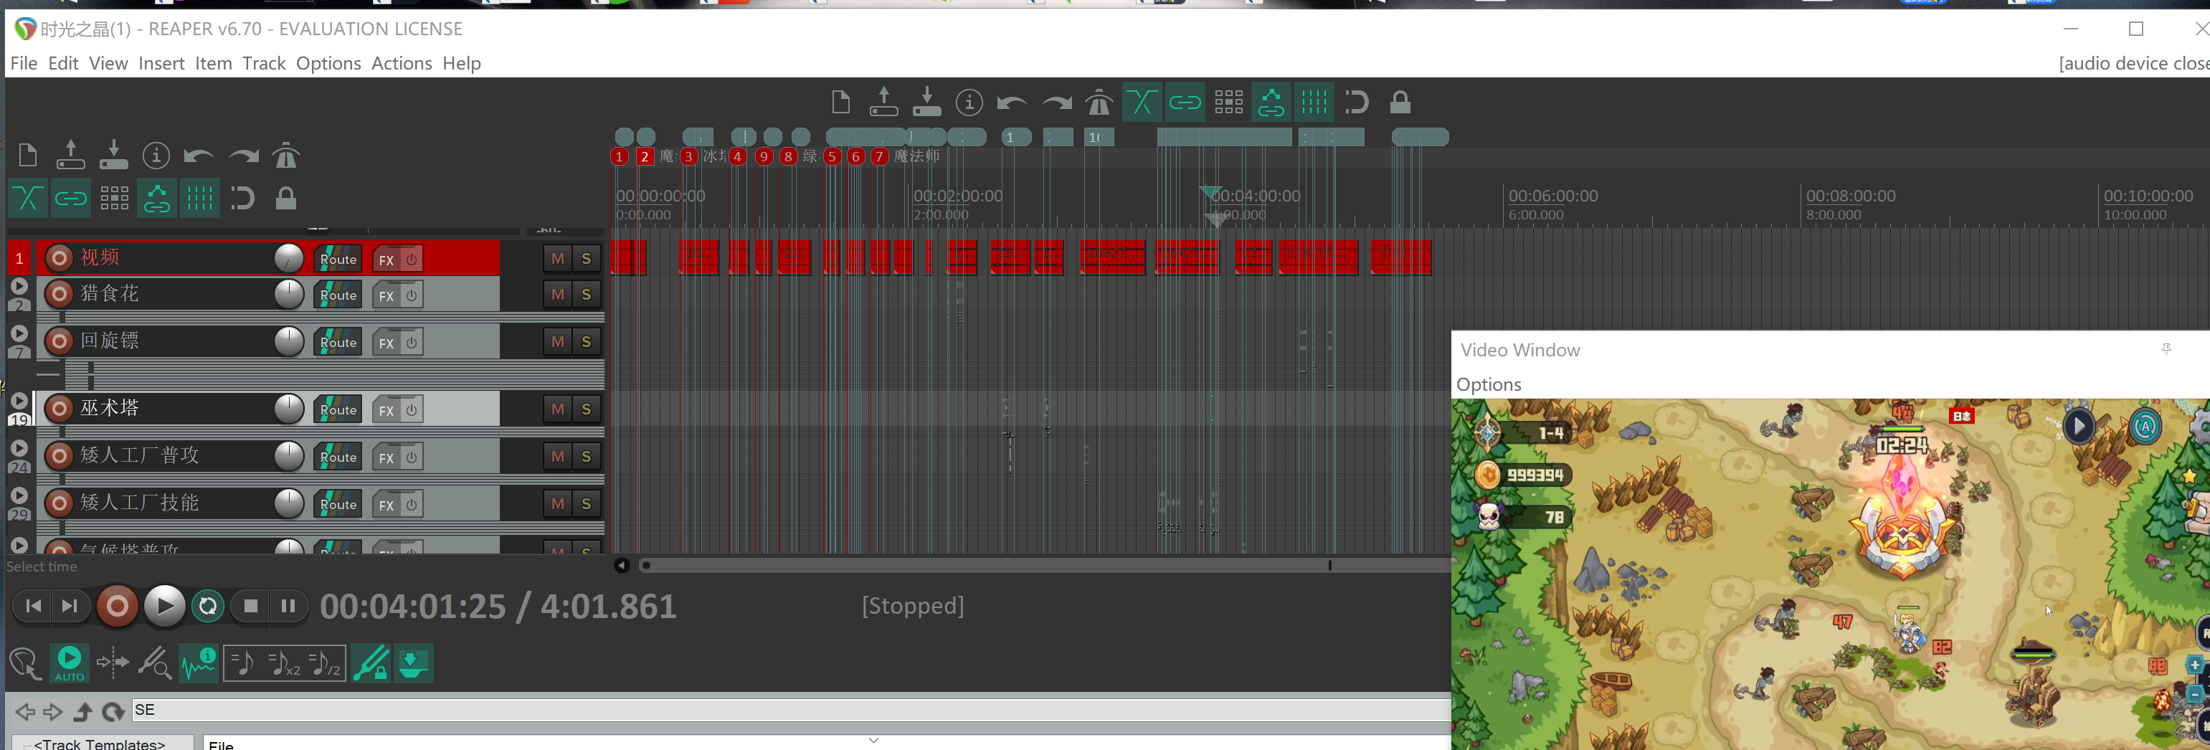The height and width of the screenshot is (750, 2210).
Task: Click the tuning fork with magnifier icon
Action: tap(156, 663)
